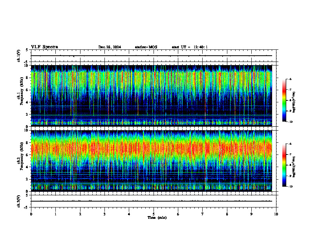Click the time axis tick label "9"

tap(251, 214)
